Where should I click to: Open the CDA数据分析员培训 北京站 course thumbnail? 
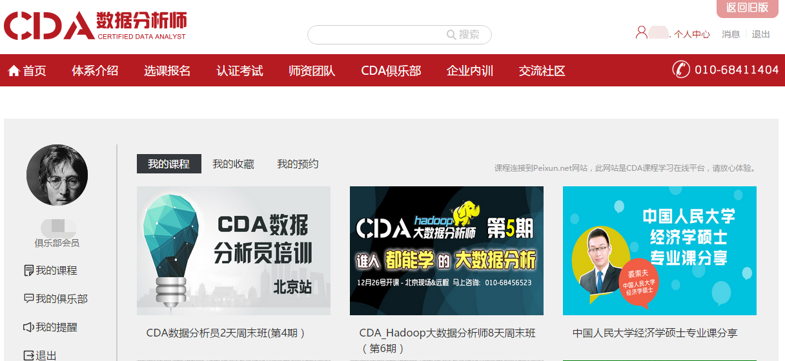[x=234, y=251]
